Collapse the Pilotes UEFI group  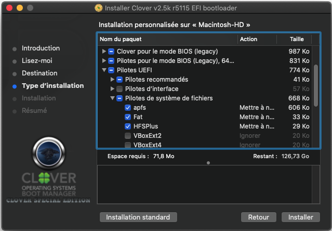[104, 70]
